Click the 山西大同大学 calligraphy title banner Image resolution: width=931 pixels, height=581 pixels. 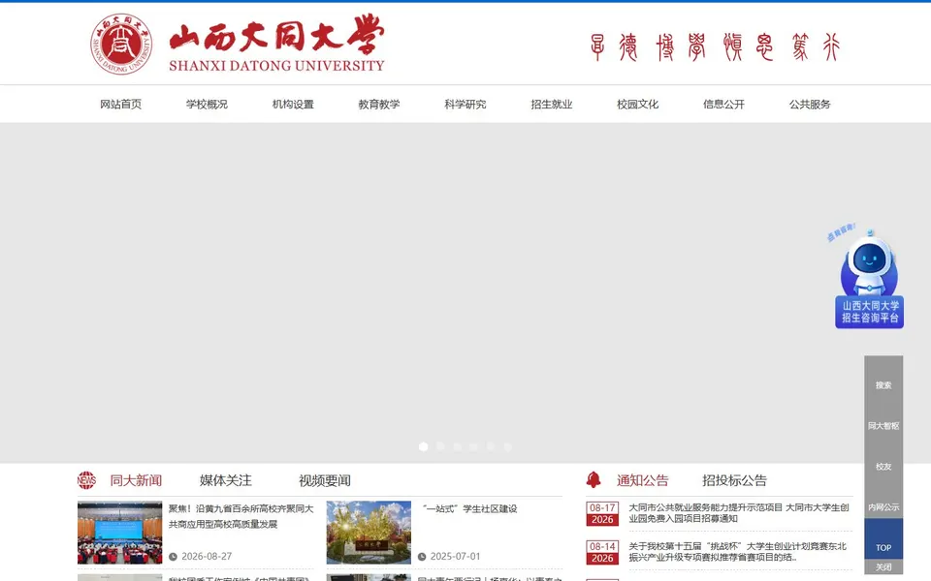pyautogui.click(x=276, y=44)
